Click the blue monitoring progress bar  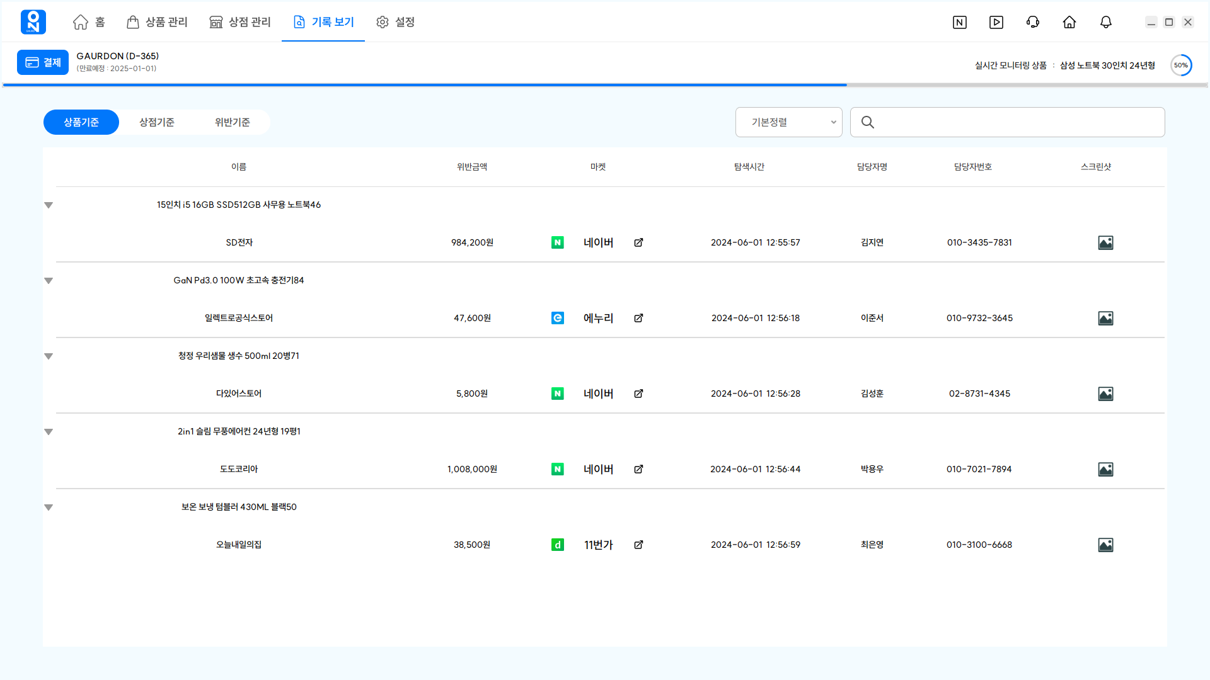[425, 84]
